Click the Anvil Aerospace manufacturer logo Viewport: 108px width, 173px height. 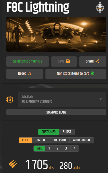(x=100, y=7)
